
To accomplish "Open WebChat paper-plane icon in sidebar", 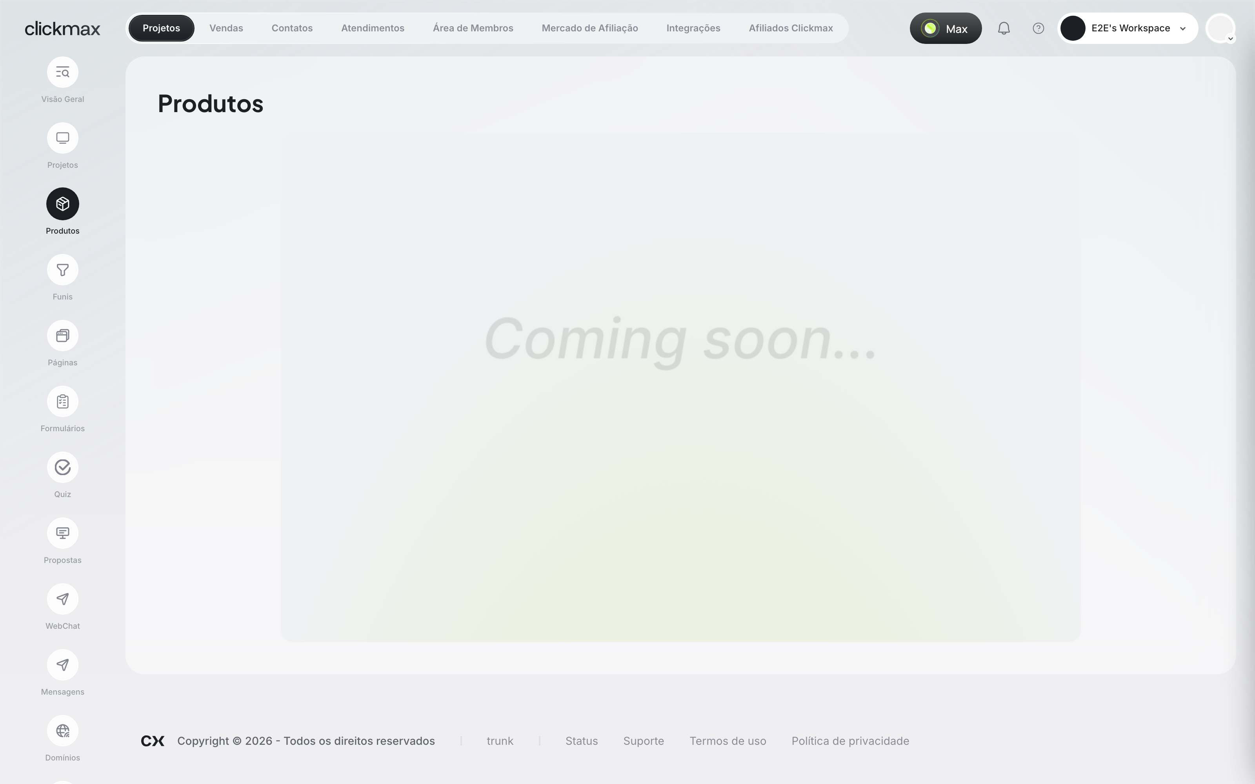I will click(x=63, y=599).
